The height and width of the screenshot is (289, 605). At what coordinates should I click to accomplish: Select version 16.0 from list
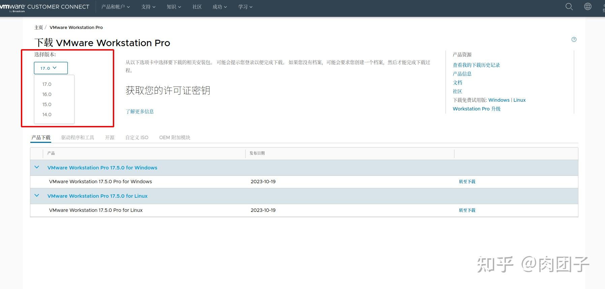47,94
